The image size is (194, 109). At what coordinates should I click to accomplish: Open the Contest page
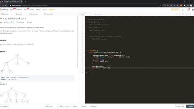click(32, 10)
